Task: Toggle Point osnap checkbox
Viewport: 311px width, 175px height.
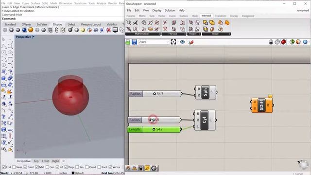Action: pyautogui.click(x=25, y=167)
